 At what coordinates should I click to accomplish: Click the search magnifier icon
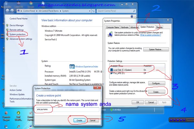134,11
